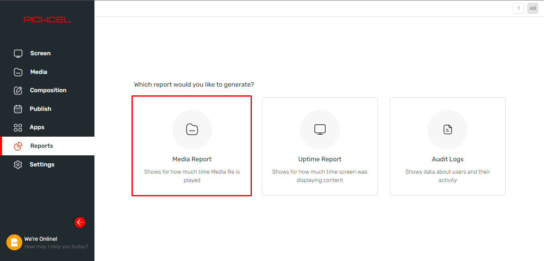Click the Audit Logs card
The image size is (544, 261).
point(447,146)
